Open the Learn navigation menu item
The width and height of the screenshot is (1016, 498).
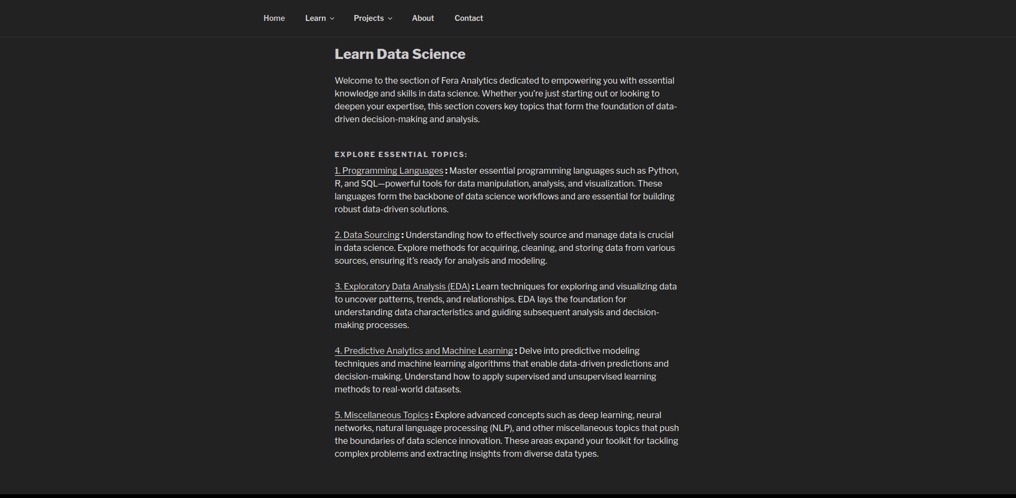[315, 18]
